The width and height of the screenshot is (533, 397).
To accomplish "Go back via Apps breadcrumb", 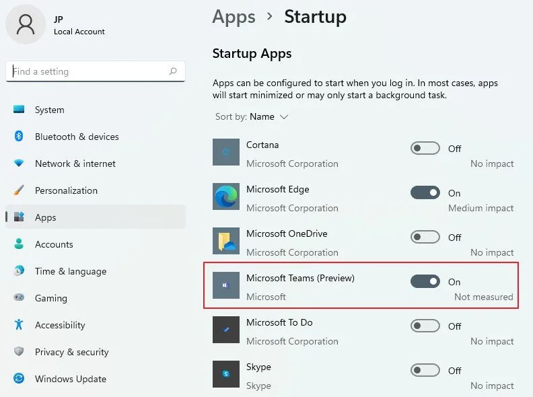I will click(234, 17).
